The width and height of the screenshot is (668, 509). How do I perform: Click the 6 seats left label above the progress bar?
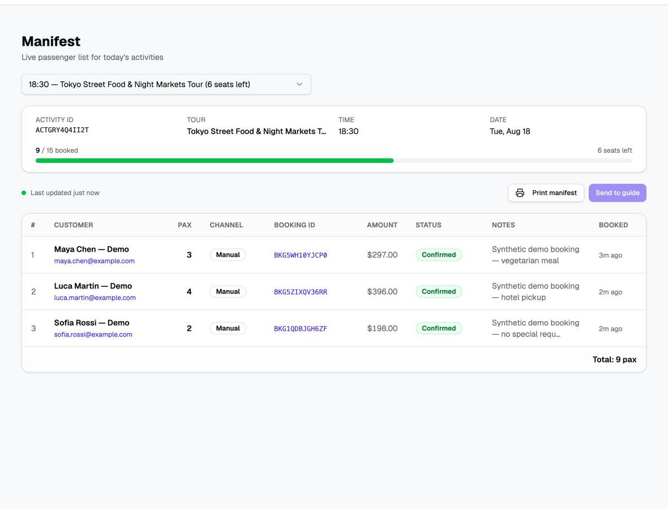tap(614, 150)
